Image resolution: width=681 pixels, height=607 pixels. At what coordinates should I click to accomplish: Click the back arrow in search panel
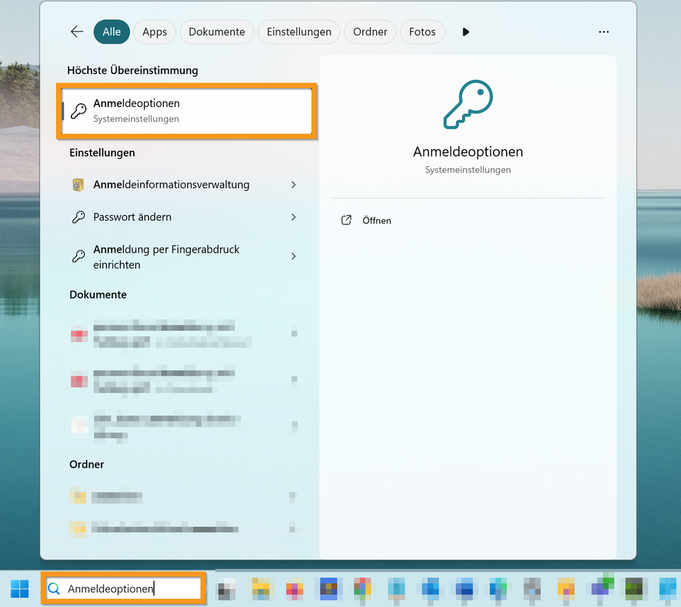(x=77, y=32)
